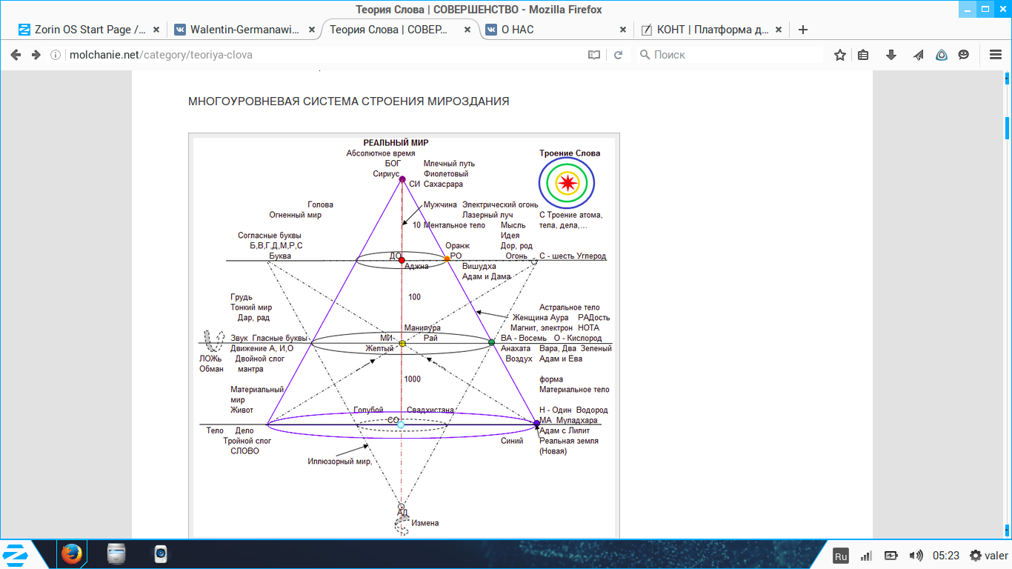Switch Ru keyboard layout indicator
The height and width of the screenshot is (569, 1012).
840,556
